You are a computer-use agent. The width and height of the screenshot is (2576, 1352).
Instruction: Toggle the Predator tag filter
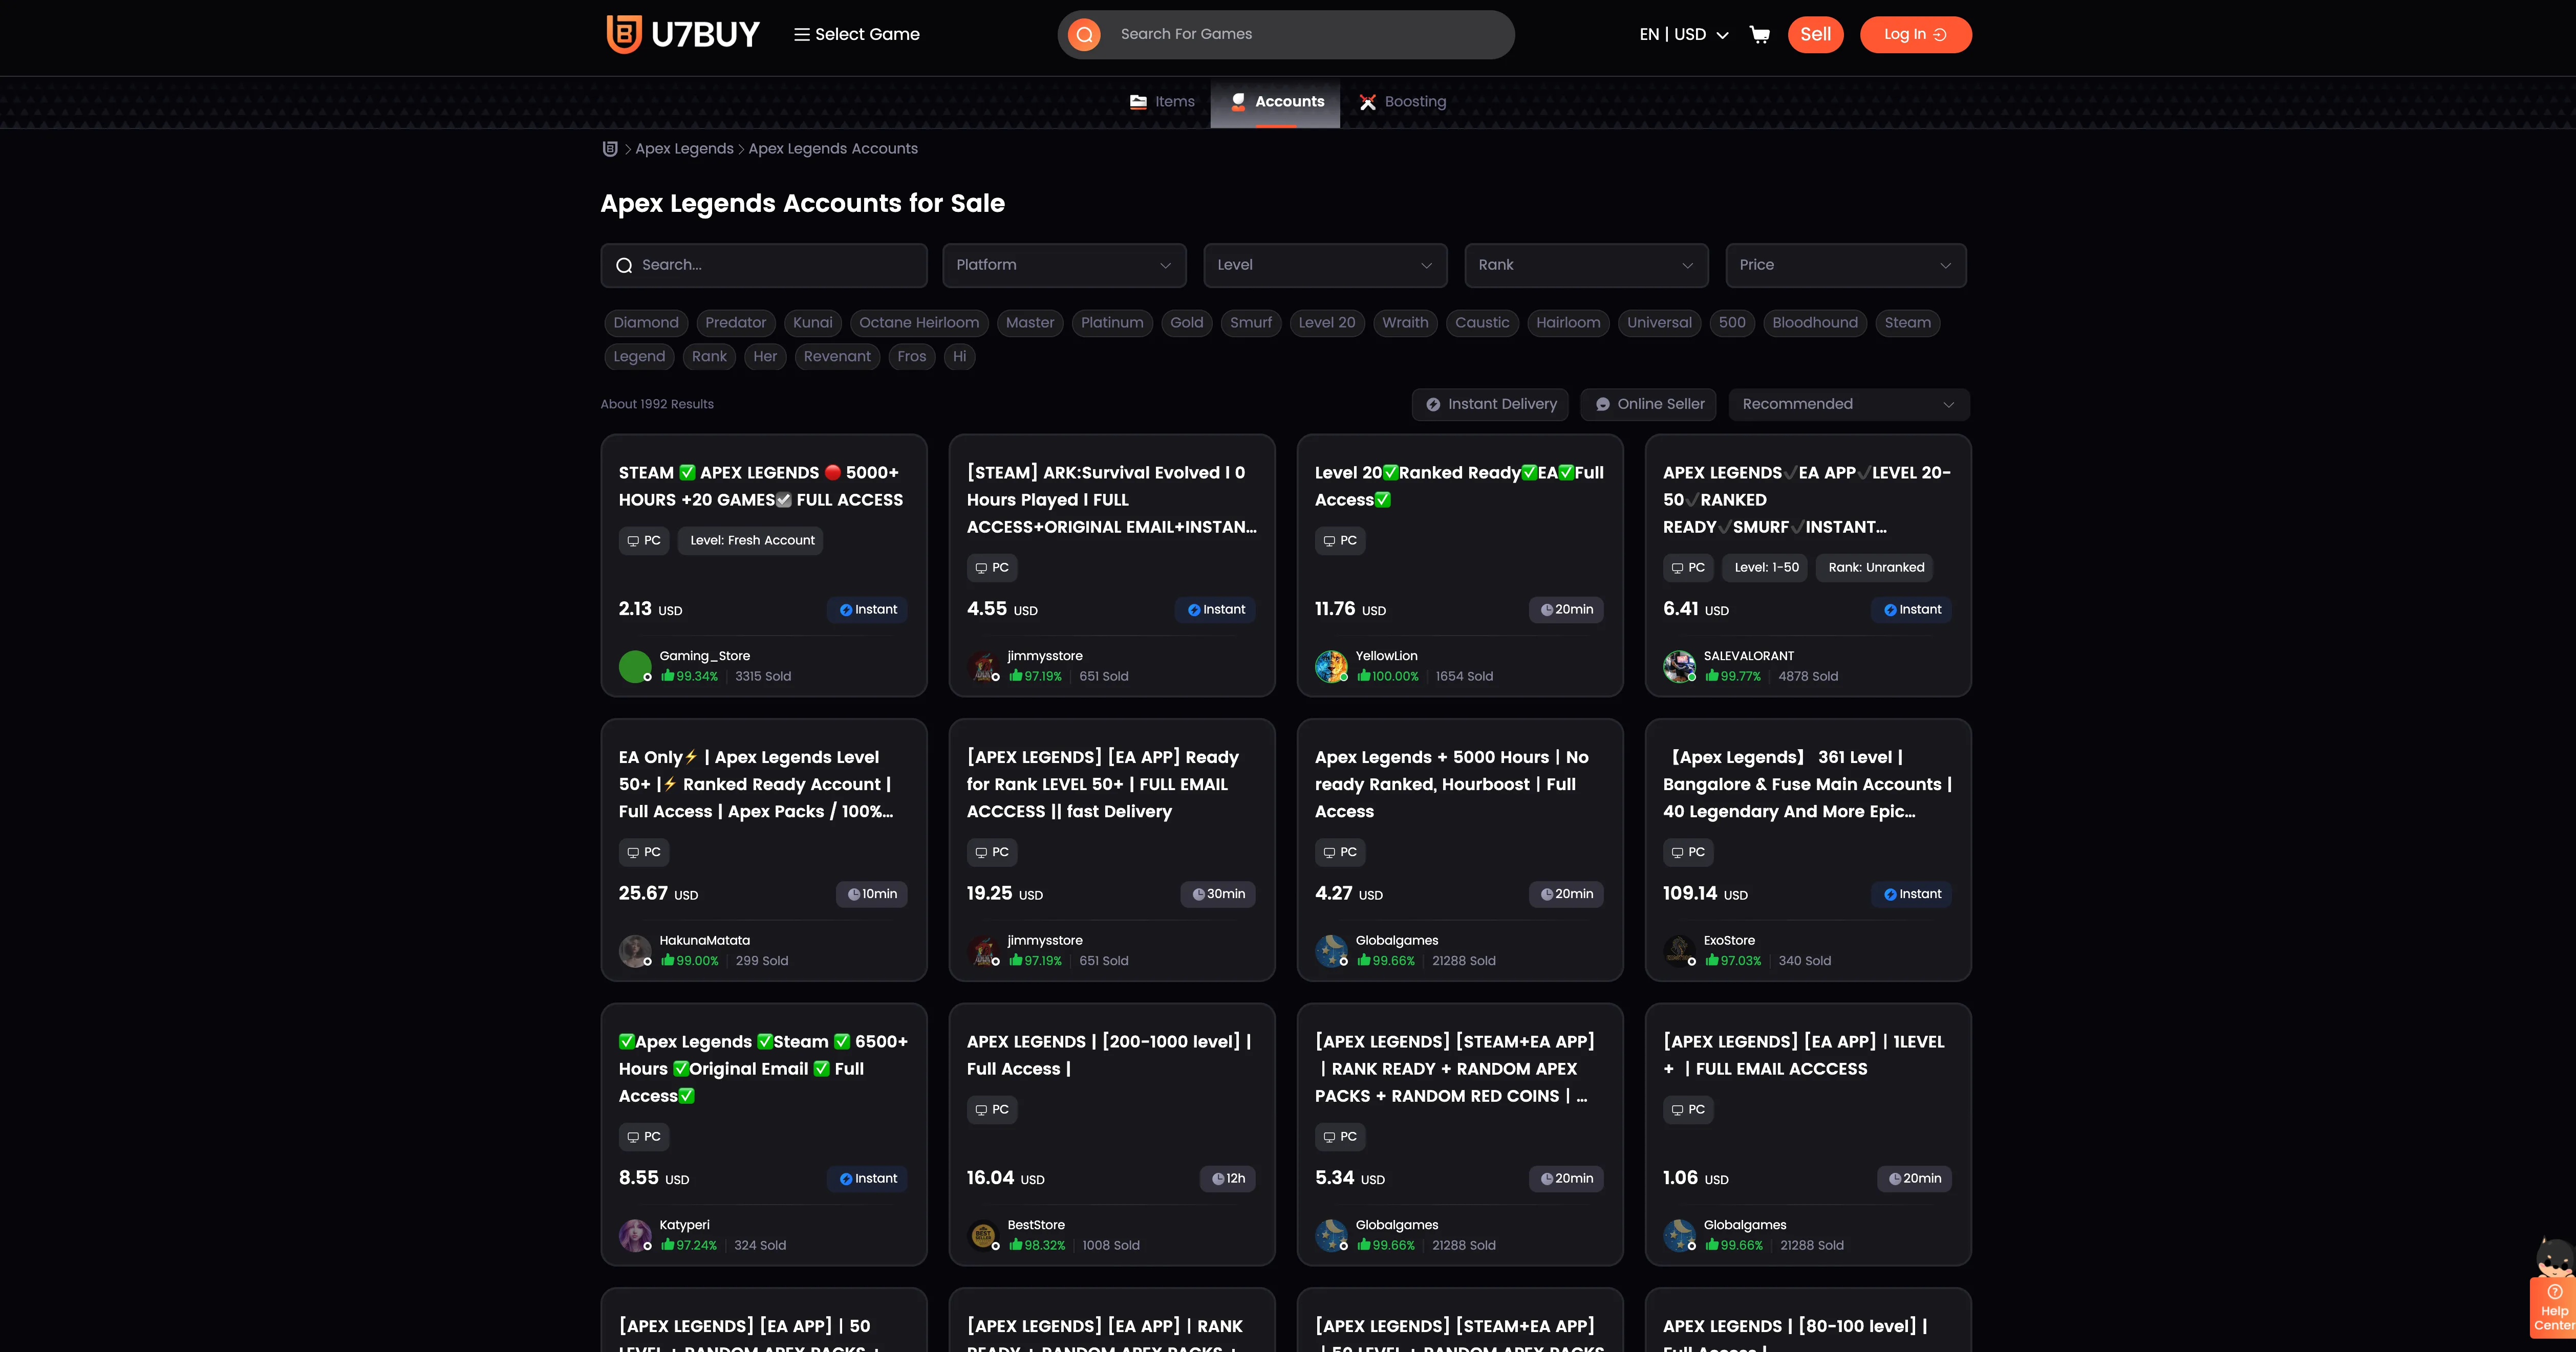(x=735, y=323)
